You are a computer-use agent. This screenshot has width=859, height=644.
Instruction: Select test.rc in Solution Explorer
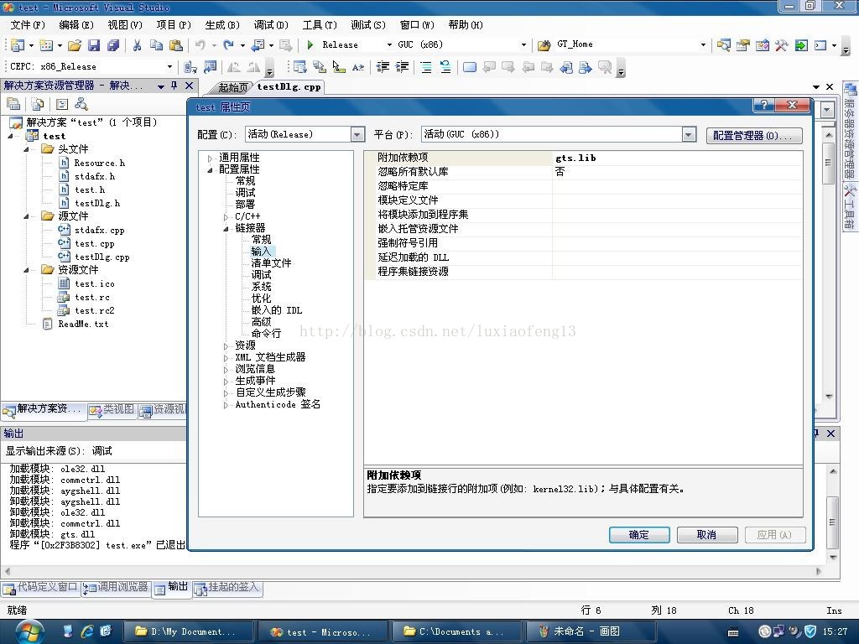(x=92, y=298)
